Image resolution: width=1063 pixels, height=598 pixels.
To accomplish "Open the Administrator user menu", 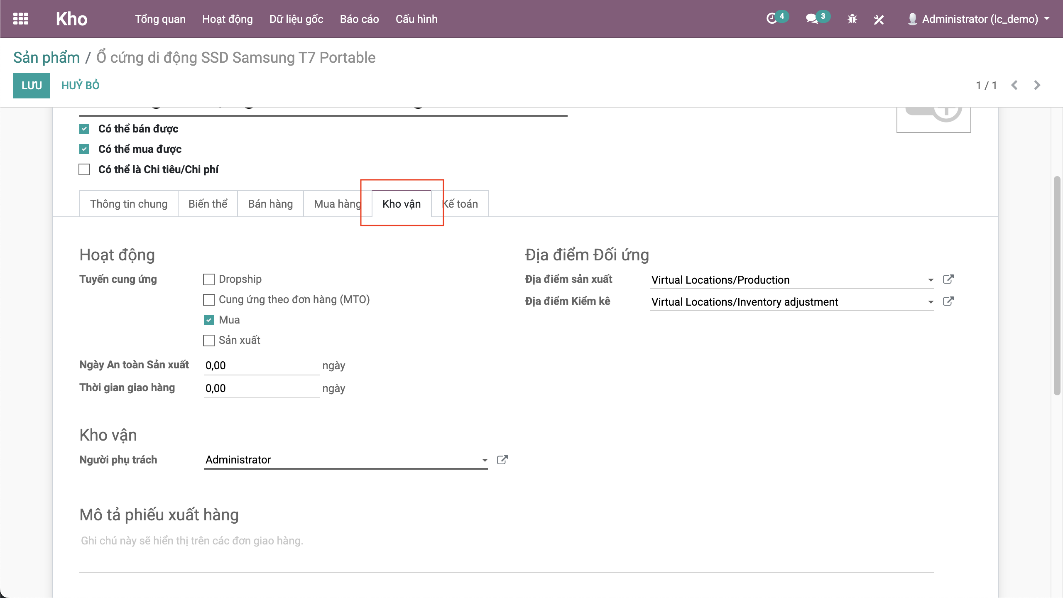I will click(x=980, y=19).
